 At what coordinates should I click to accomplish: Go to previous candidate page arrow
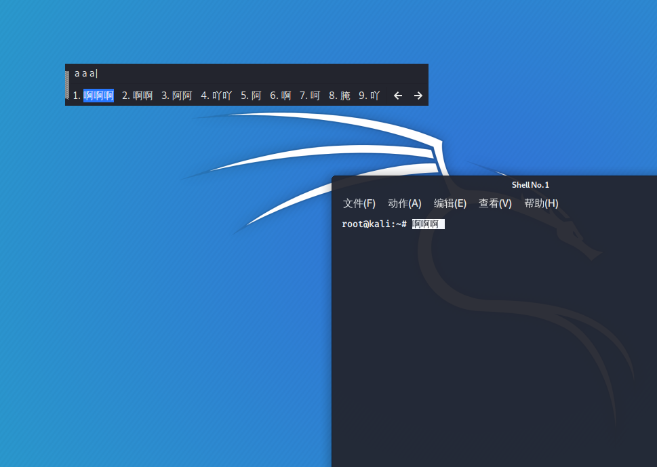(x=398, y=96)
